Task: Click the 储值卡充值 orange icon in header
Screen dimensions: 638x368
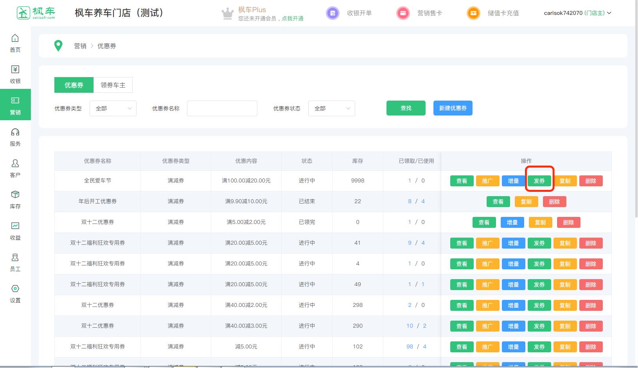Action: point(473,13)
